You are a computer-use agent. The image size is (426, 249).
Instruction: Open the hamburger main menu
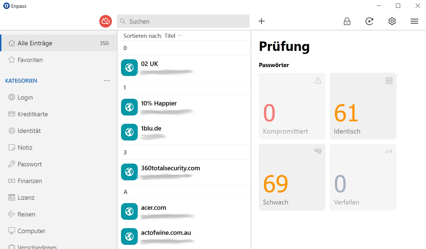(414, 21)
